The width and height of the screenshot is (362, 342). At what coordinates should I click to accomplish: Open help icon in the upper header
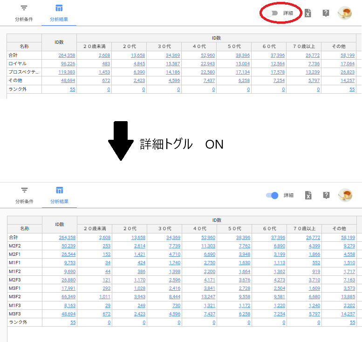[x=326, y=13]
